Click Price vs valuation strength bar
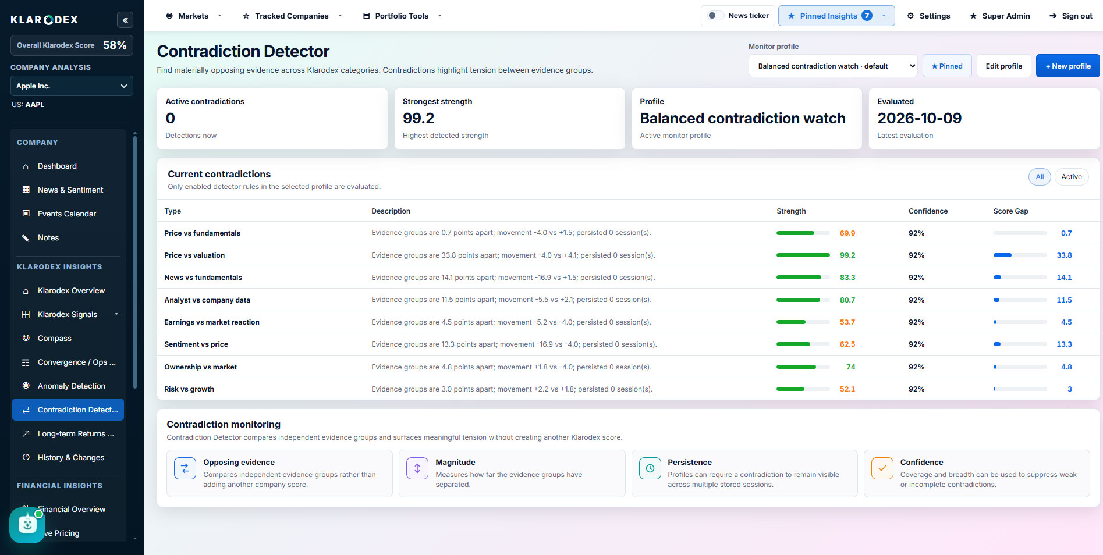1103x555 pixels. tap(803, 255)
